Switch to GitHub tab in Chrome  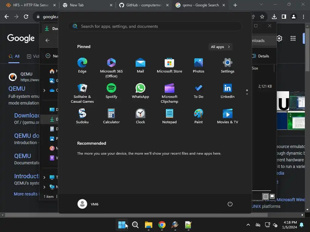[x=143, y=5]
